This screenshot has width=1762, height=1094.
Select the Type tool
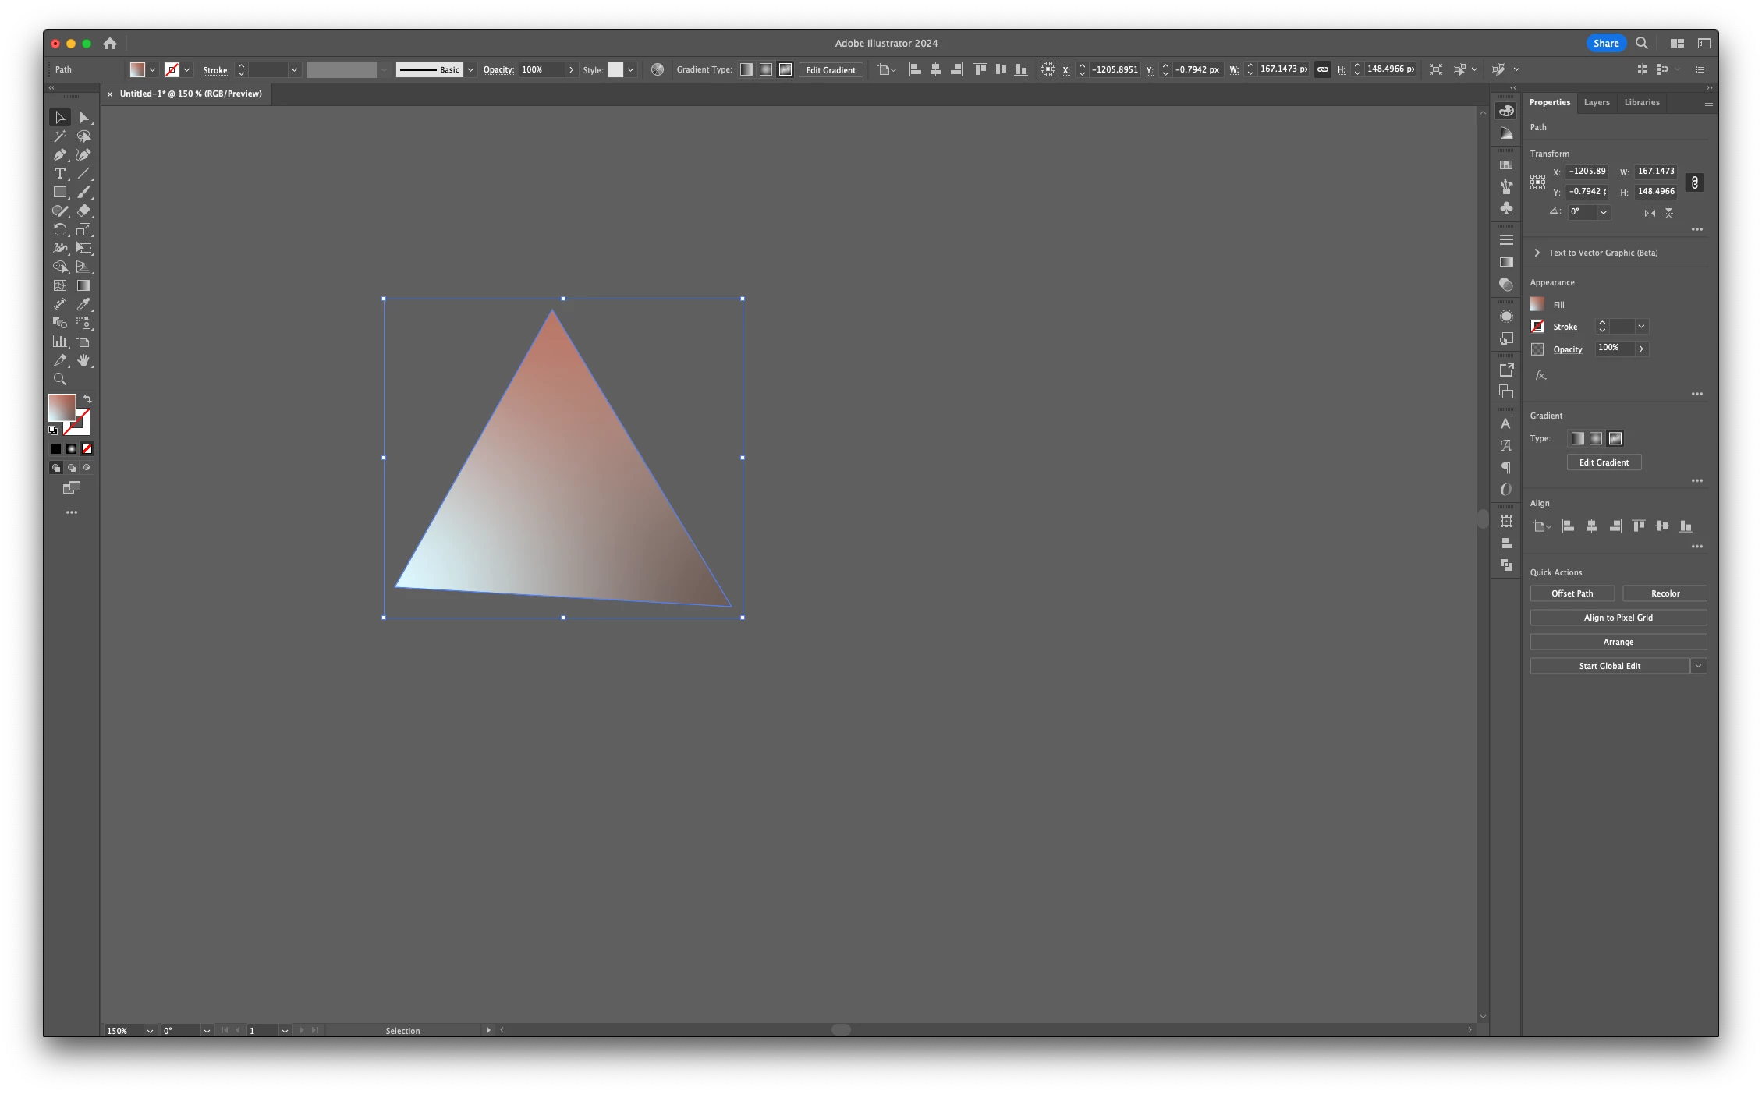59,174
